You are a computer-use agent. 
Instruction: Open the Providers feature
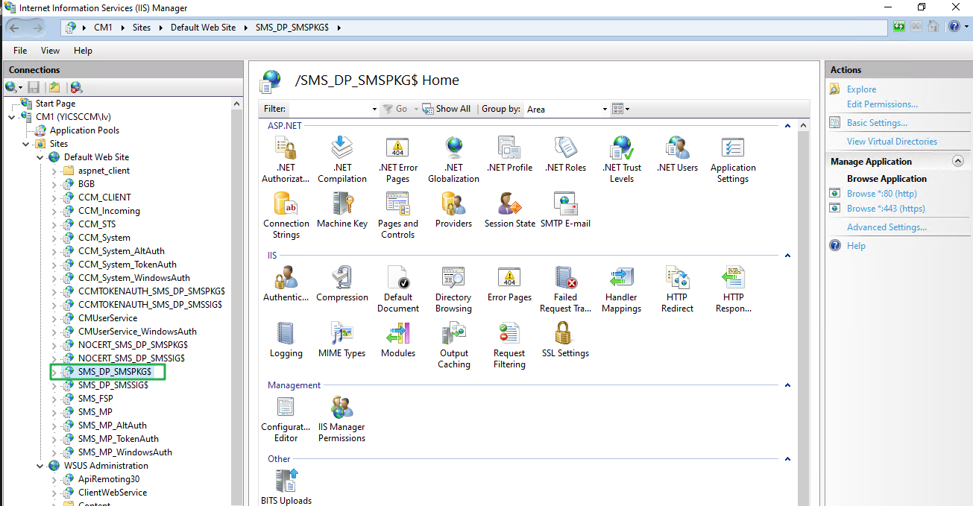pos(453,210)
